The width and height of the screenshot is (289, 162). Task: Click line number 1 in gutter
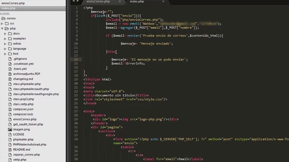[77, 8]
